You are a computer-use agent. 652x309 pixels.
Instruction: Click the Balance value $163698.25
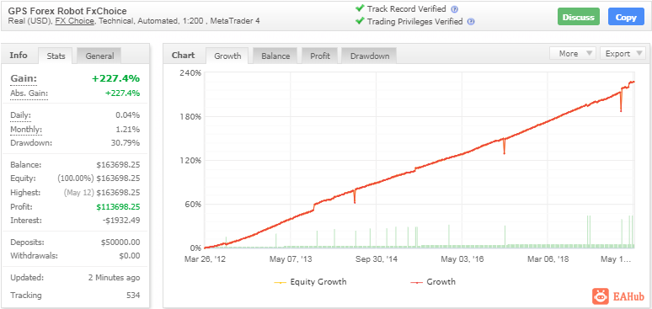[118, 165]
